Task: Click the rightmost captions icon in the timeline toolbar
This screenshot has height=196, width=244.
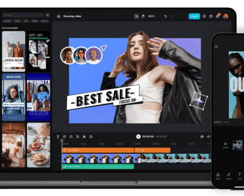Action: pyautogui.click(x=91, y=137)
